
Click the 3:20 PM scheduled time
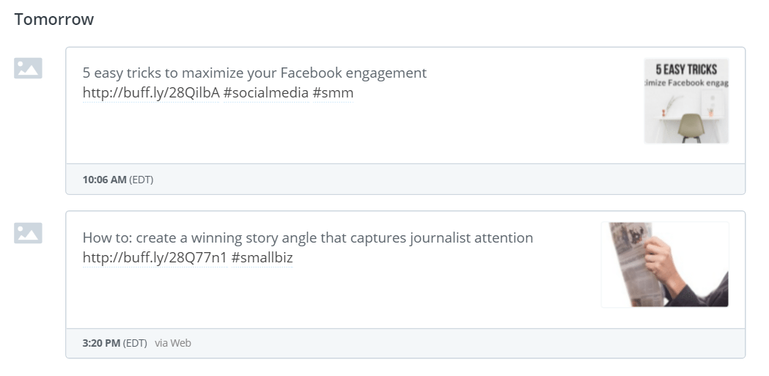pyautogui.click(x=101, y=343)
